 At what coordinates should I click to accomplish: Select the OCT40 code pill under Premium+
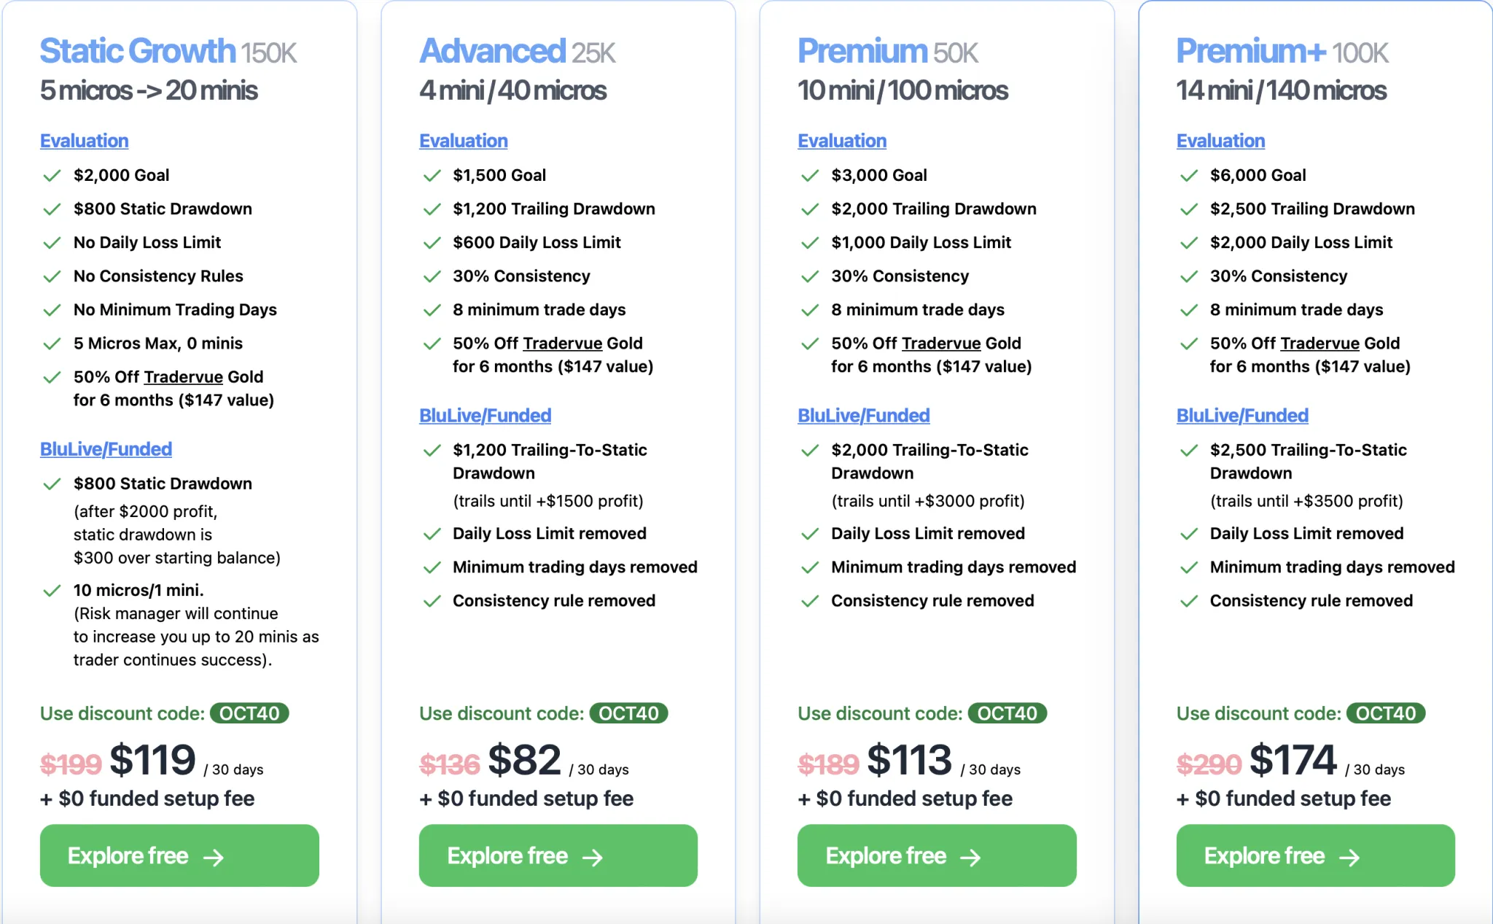point(1387,713)
